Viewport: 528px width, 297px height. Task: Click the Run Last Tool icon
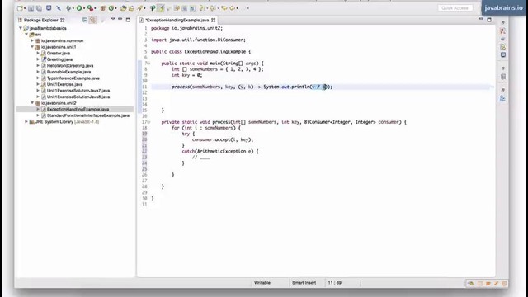pyautogui.click(x=90, y=8)
